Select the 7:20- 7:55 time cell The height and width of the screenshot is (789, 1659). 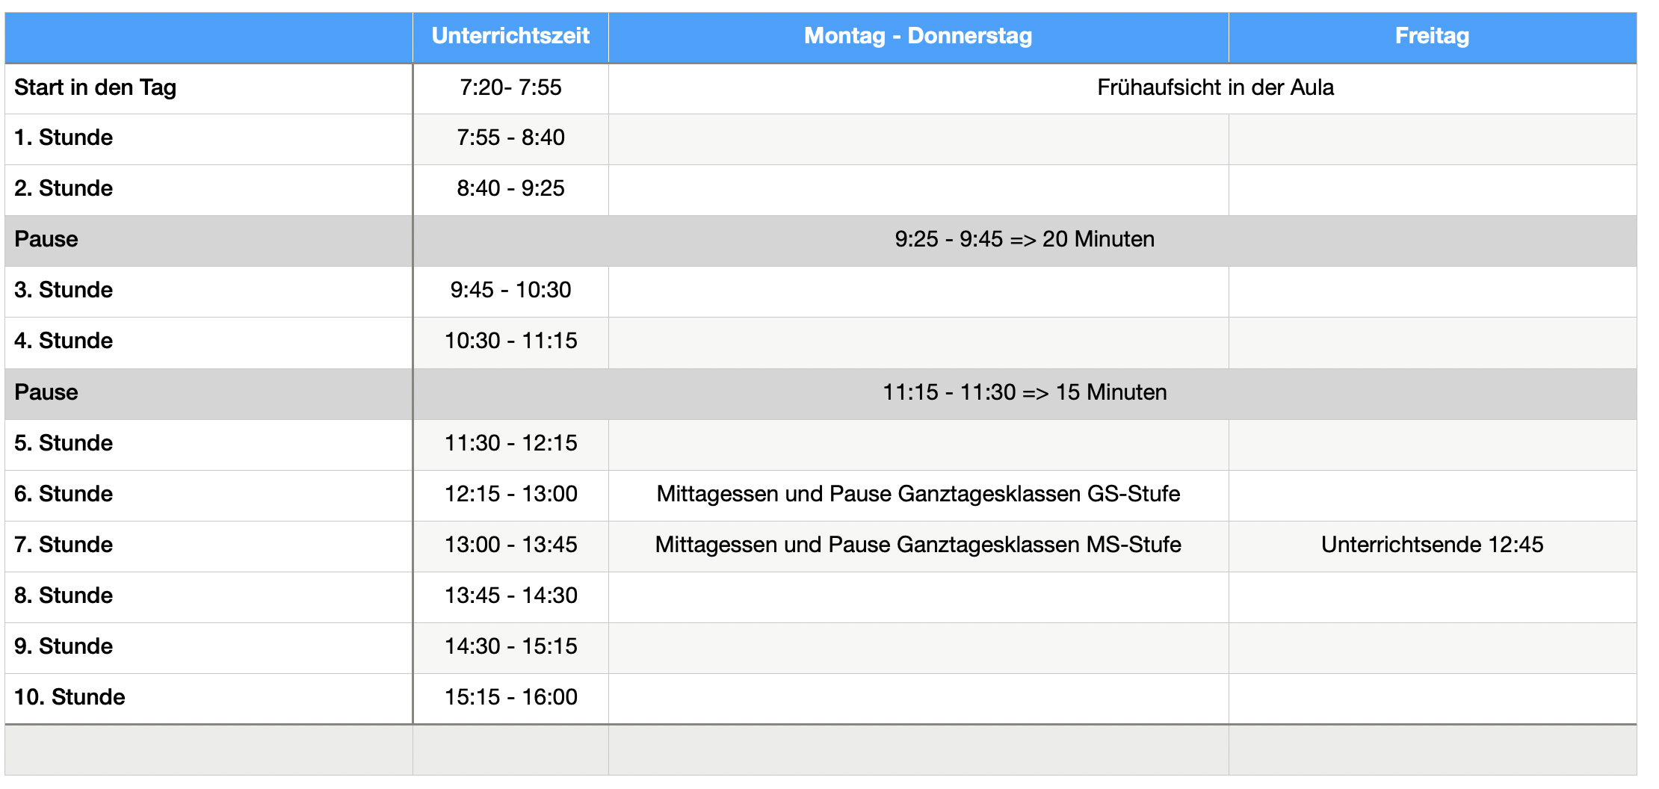coord(510,88)
